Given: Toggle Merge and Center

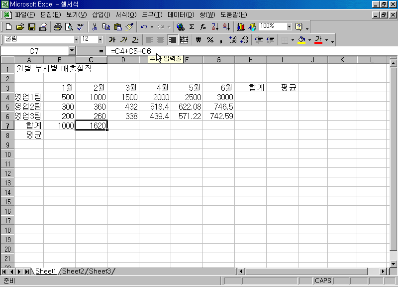Looking at the screenshot, I should (x=184, y=40).
